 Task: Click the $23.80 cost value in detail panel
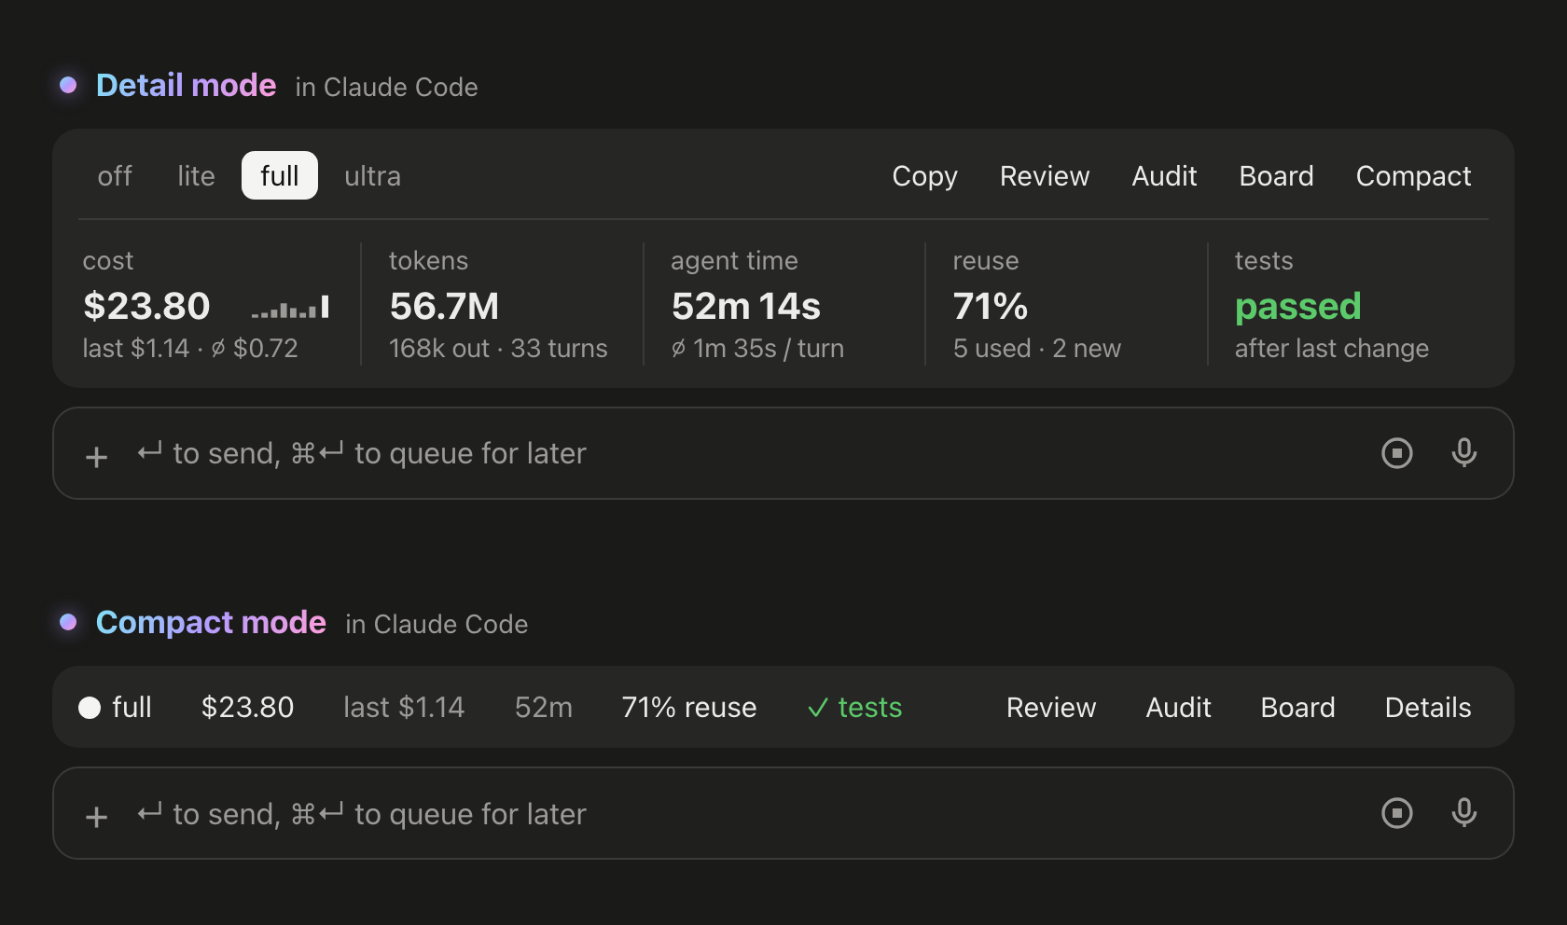click(146, 307)
